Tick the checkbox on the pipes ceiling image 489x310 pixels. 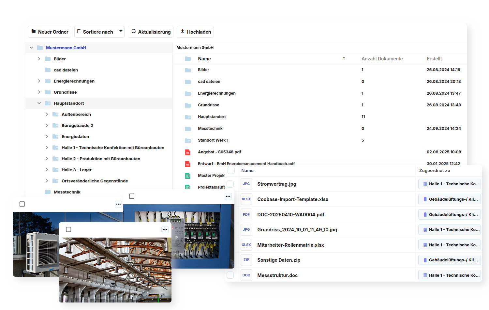[x=68, y=229]
